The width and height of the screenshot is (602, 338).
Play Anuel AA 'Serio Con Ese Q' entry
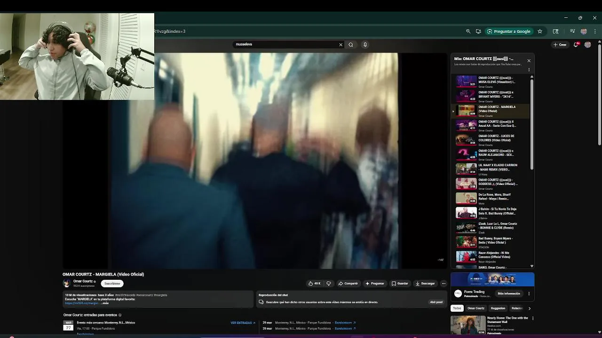pyautogui.click(x=491, y=125)
